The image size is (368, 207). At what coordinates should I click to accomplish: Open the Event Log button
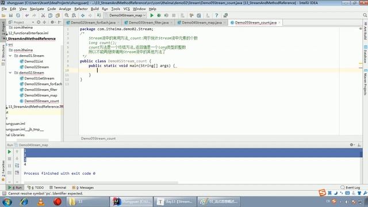(x=350, y=187)
